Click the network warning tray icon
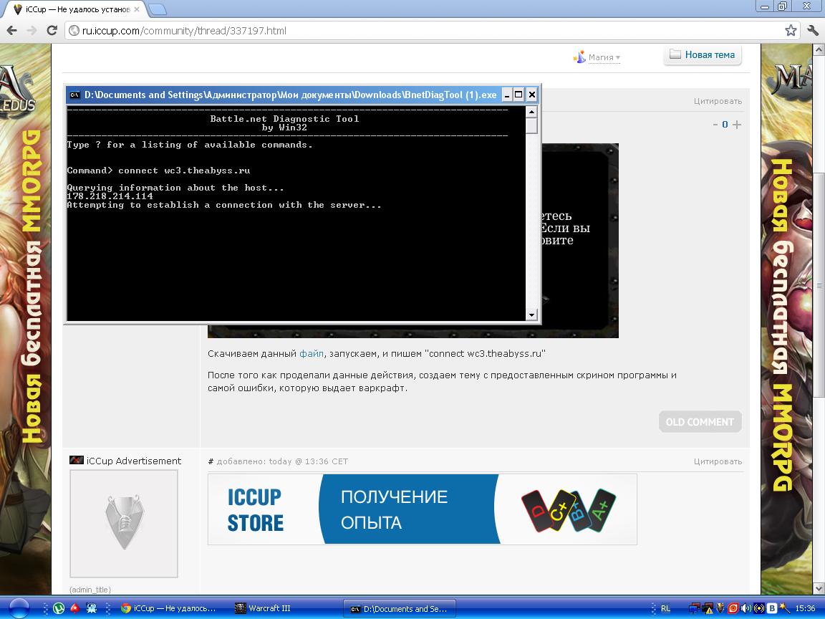This screenshot has width=825, height=619. pos(708,608)
